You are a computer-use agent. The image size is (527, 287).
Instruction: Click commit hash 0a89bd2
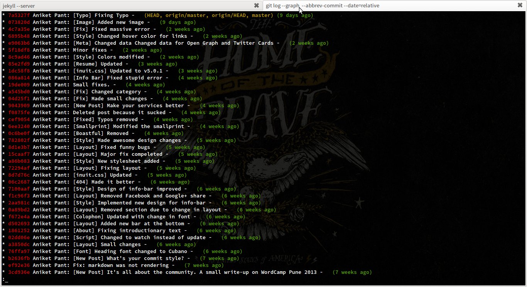19,210
